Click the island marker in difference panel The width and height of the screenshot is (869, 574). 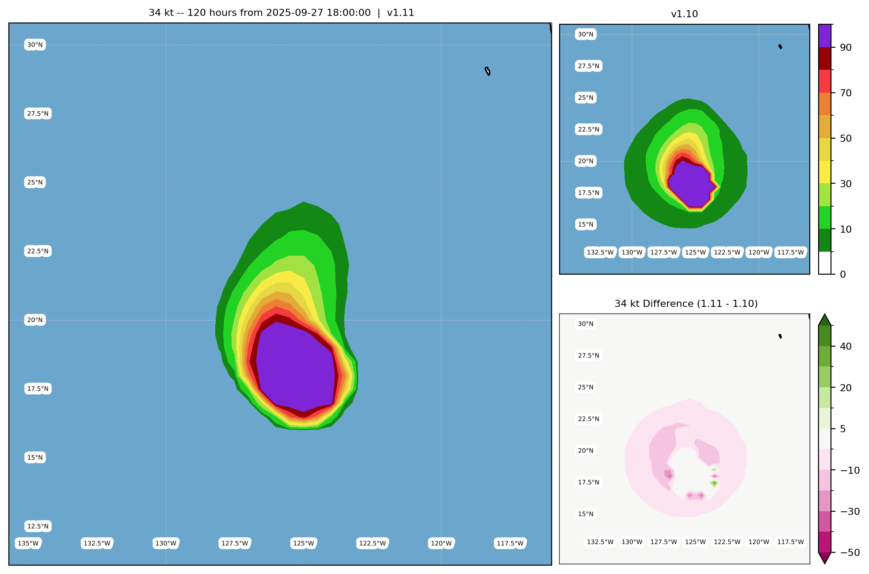click(780, 336)
